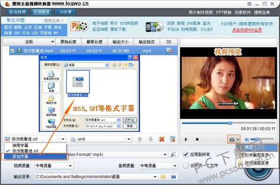Click the move up arrow icon

click(x=140, y=139)
